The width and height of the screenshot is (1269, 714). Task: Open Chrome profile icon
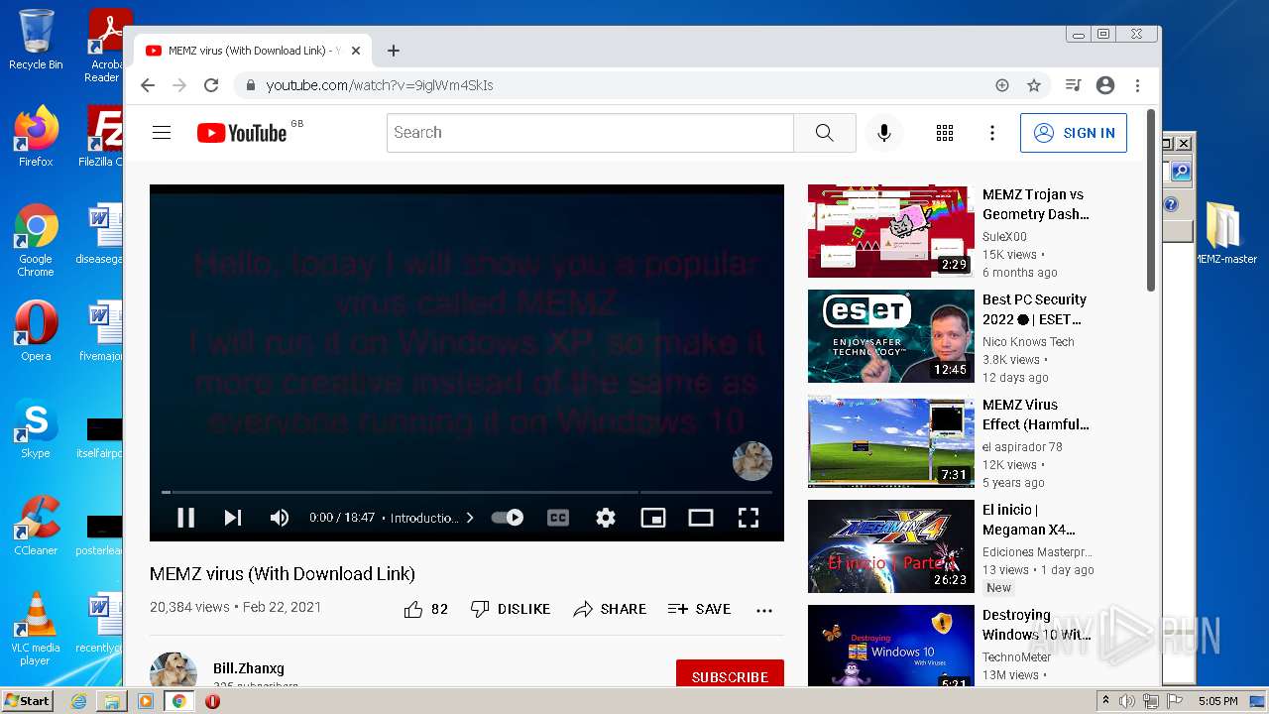tap(1105, 85)
